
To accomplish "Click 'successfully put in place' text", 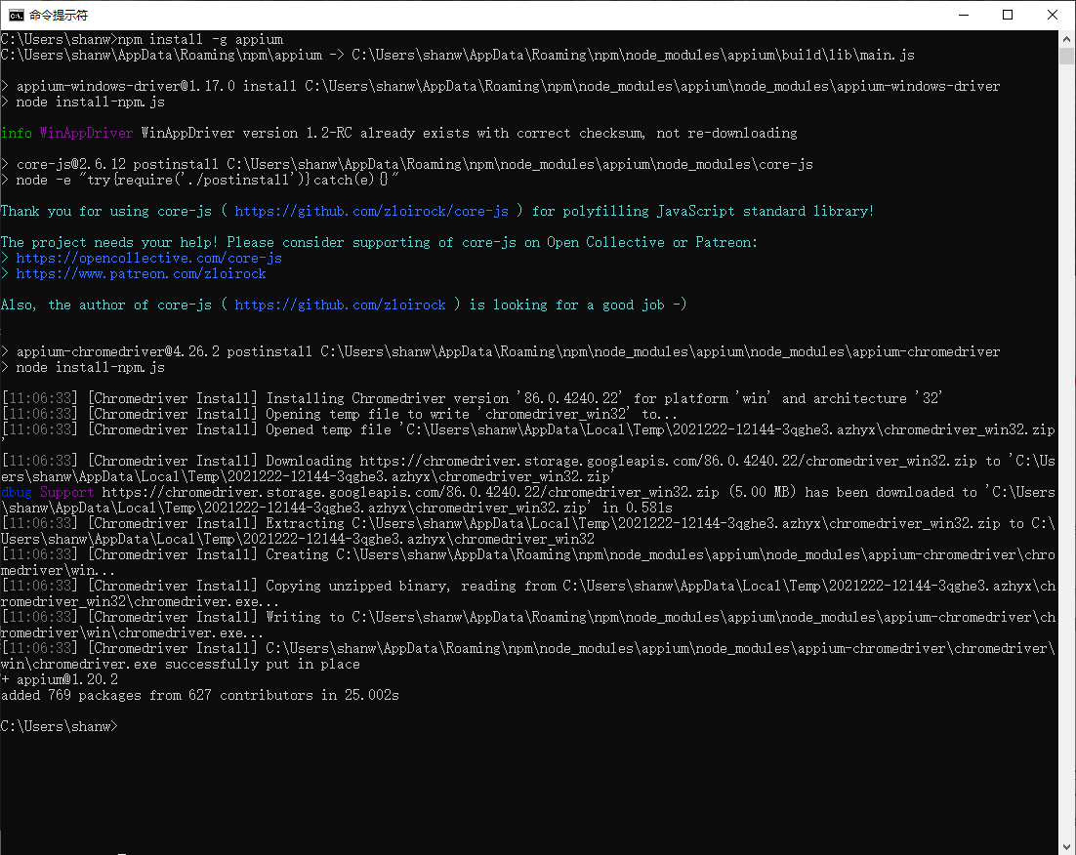I will click(262, 665).
